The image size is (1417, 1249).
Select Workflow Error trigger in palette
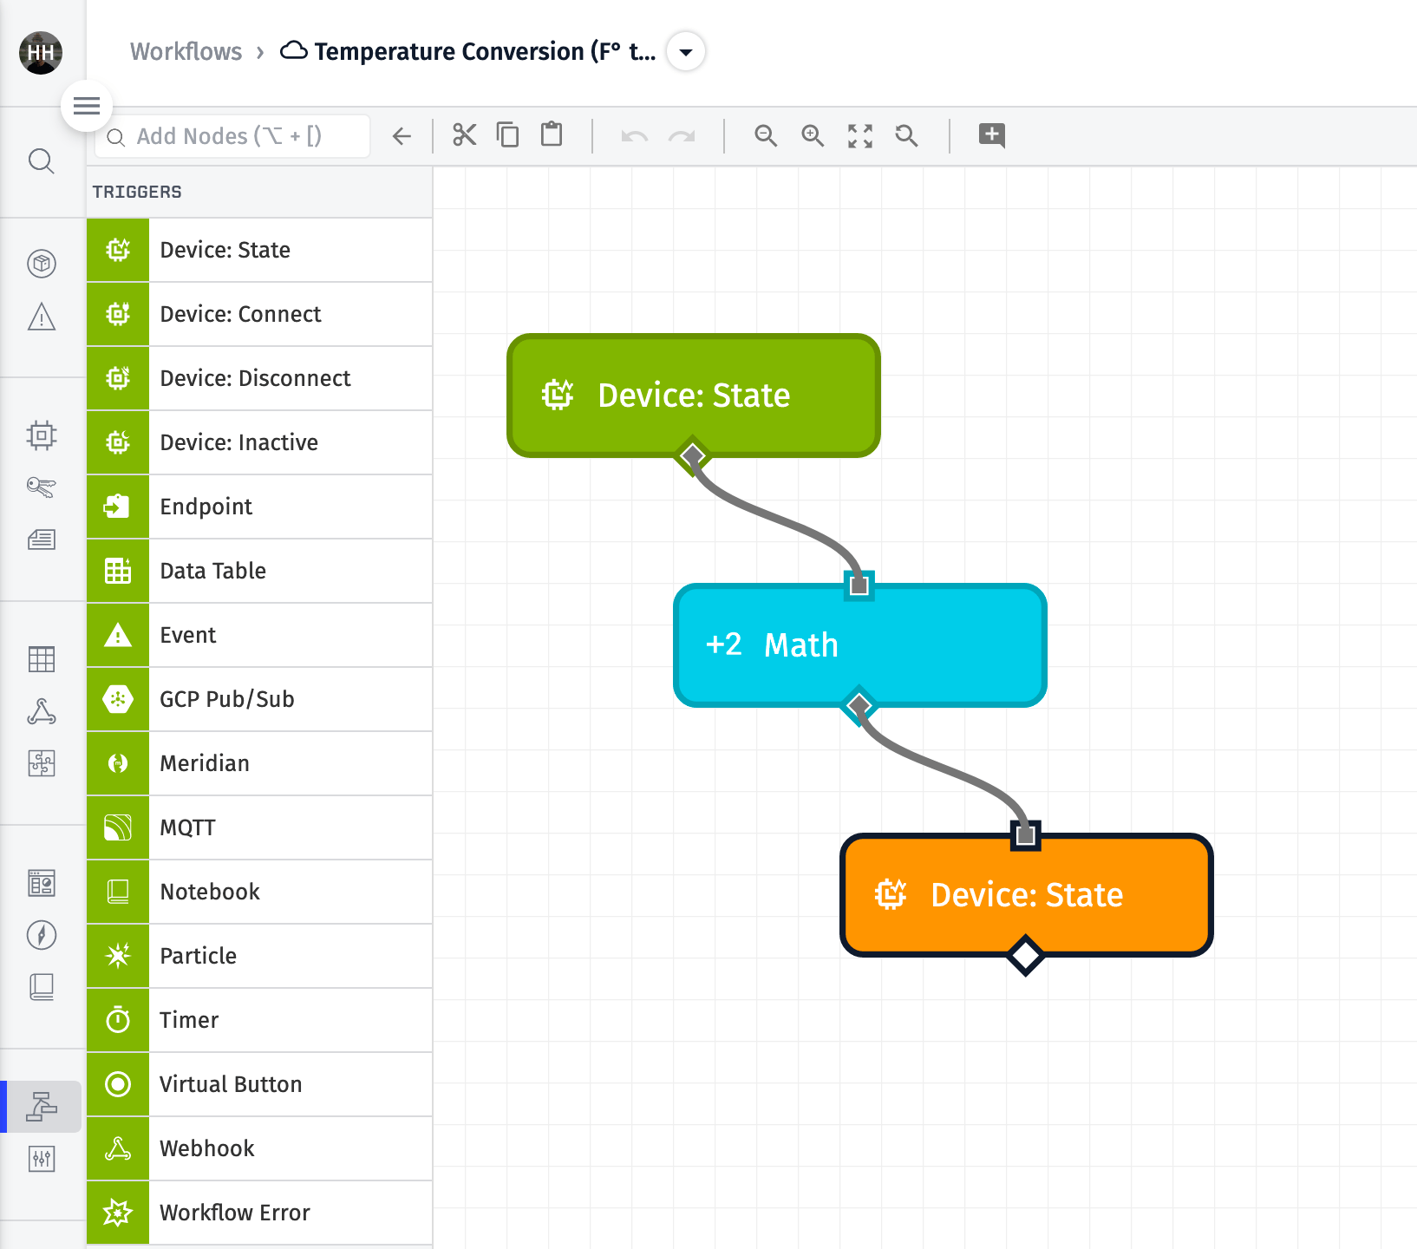pos(259,1213)
